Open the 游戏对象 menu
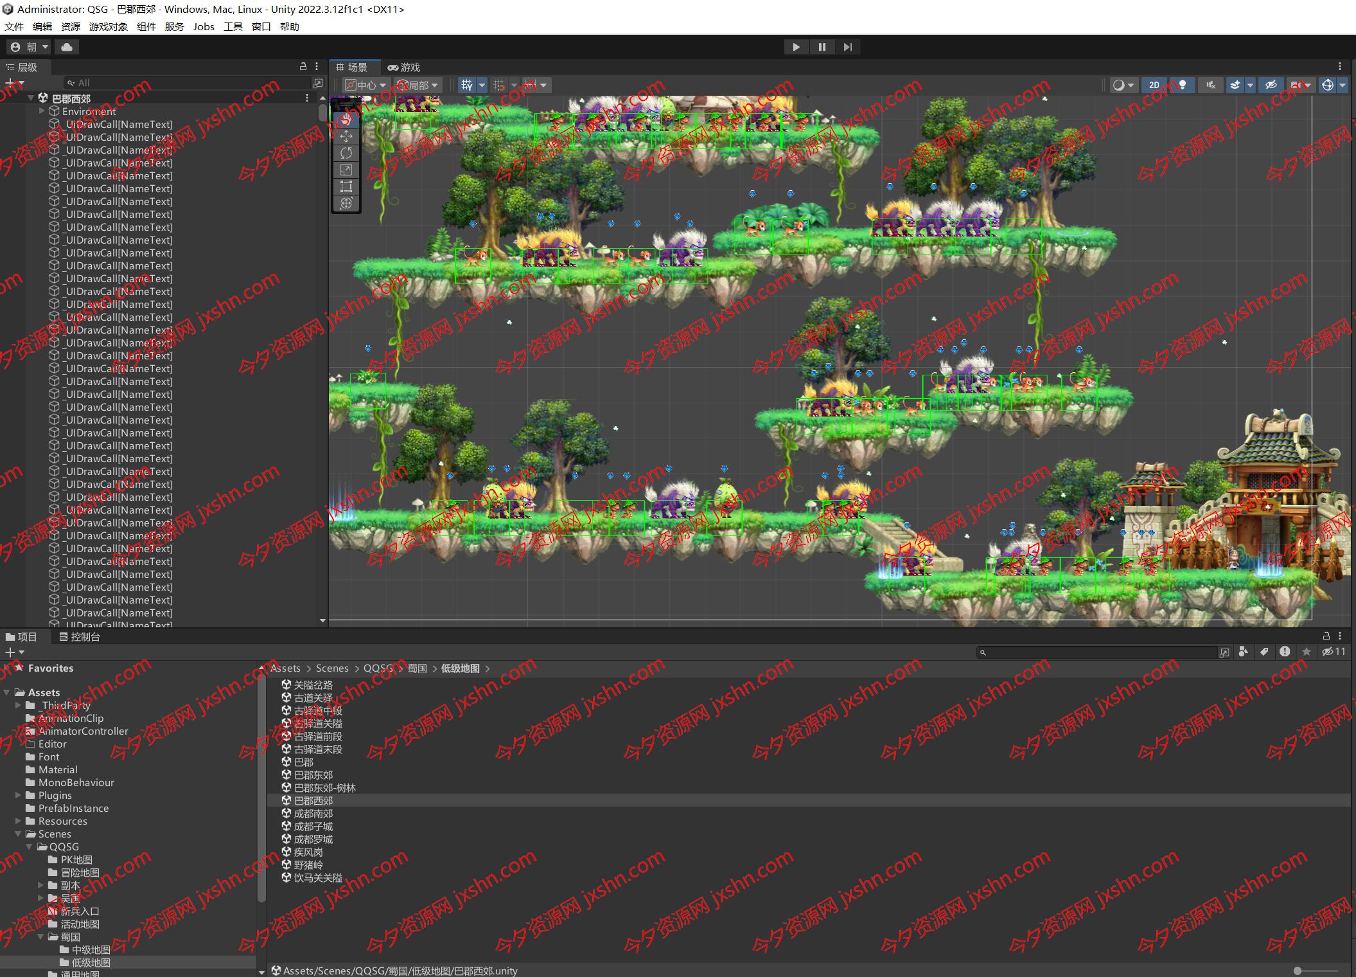The height and width of the screenshot is (977, 1356). click(108, 26)
